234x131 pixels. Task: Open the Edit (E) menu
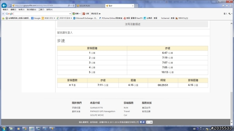[x=13, y=9]
